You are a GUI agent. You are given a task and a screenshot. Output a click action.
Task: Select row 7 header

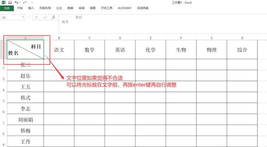(3, 119)
